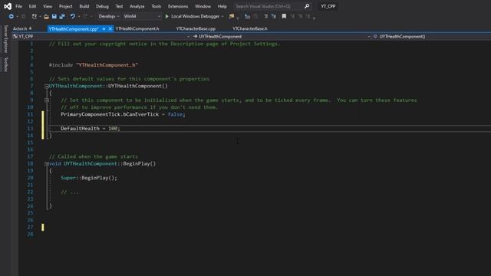Open the Edit menu
Screen dimensions: 491x276
[32, 6]
